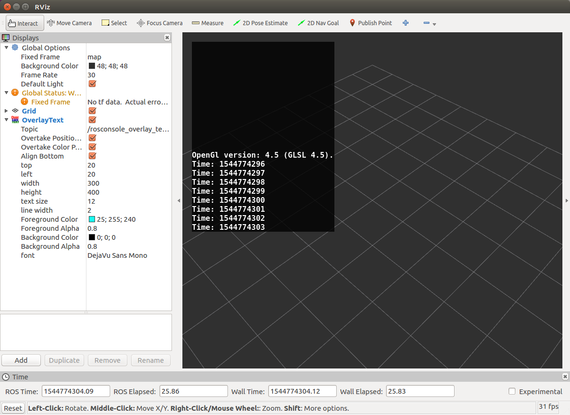This screenshot has width=570, height=415.
Task: Click the global Background Color swatch
Action: tap(92, 66)
